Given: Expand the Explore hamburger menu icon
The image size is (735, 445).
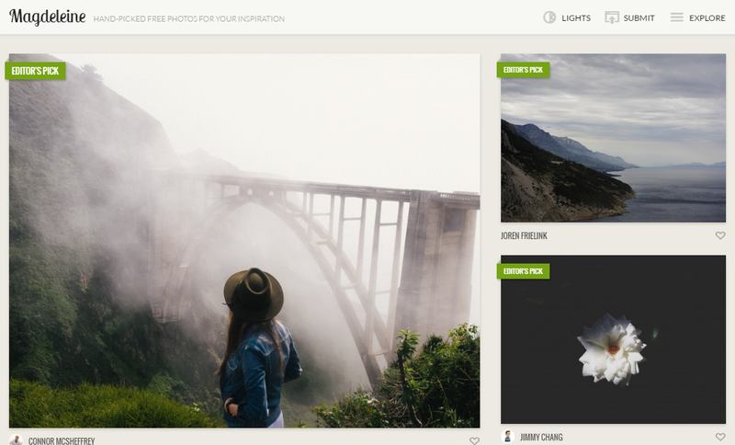Looking at the screenshot, I should click(676, 17).
